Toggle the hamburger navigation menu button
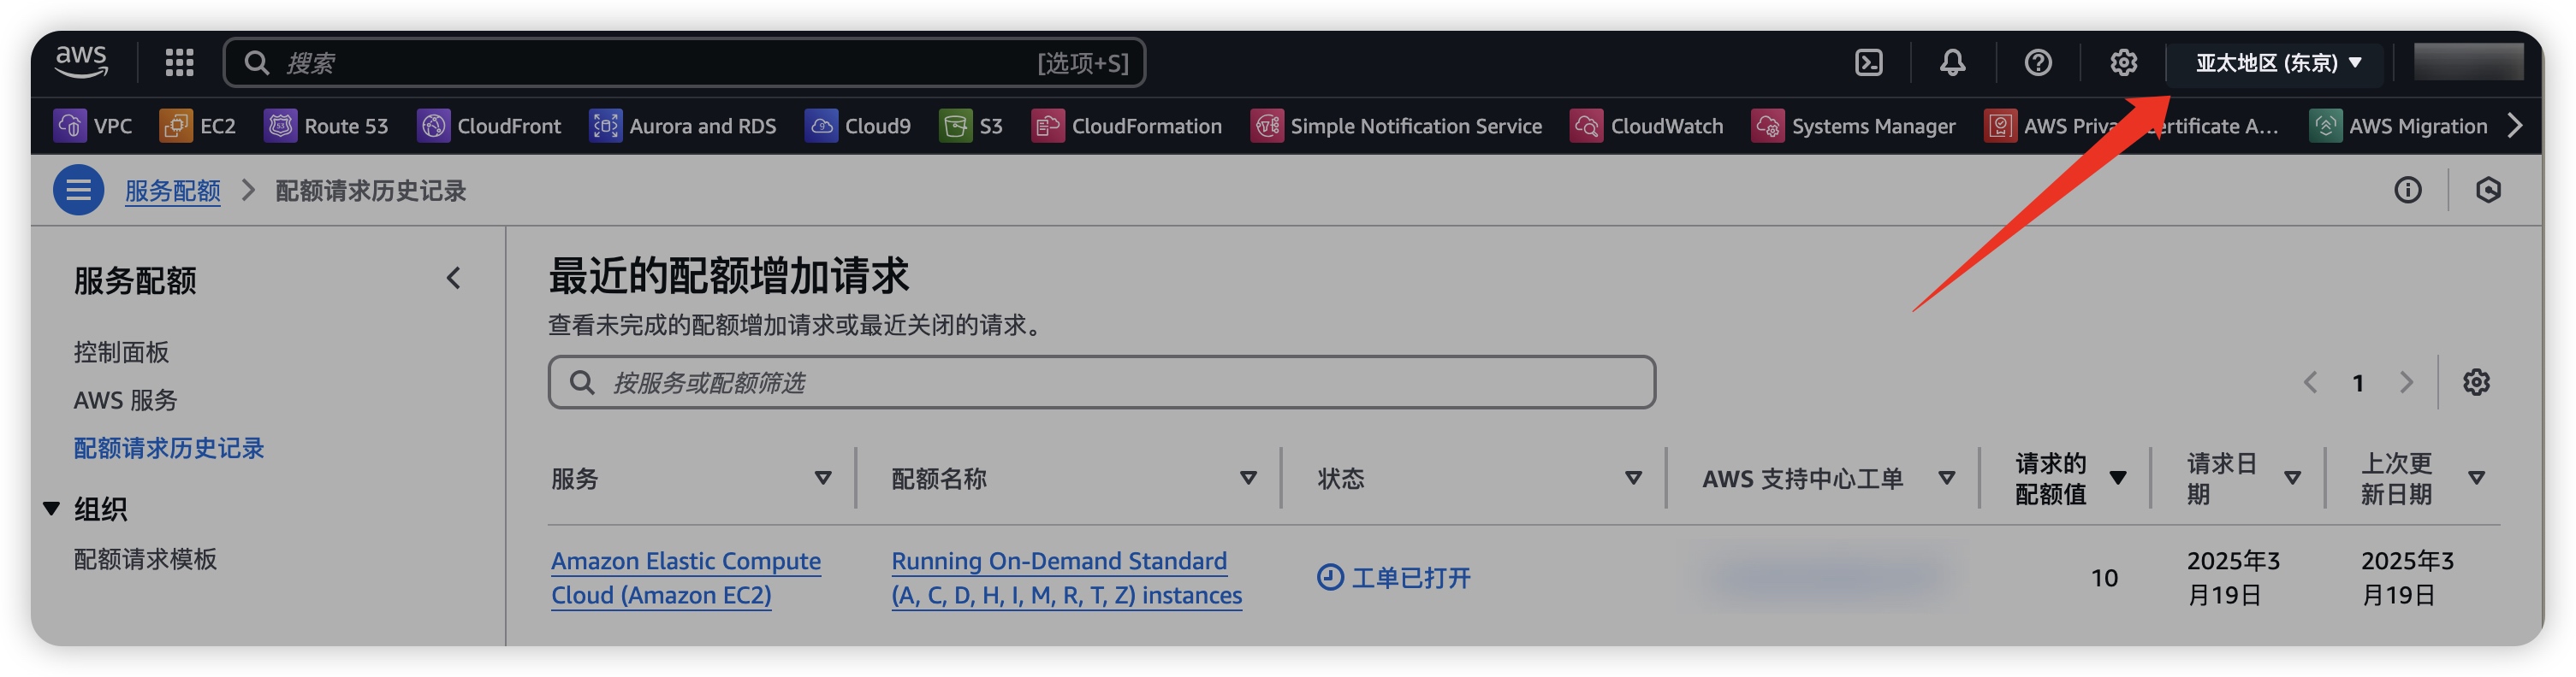 (x=78, y=190)
